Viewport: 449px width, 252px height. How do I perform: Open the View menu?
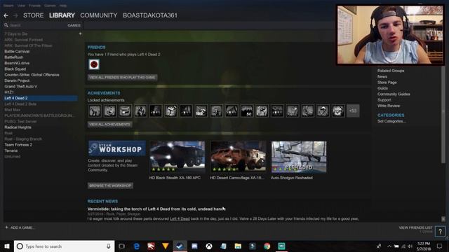21,6
